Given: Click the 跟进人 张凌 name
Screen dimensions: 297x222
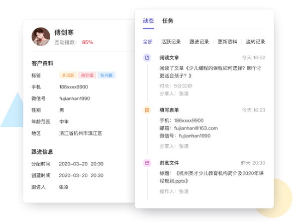Looking at the screenshot, I should click(x=64, y=187).
